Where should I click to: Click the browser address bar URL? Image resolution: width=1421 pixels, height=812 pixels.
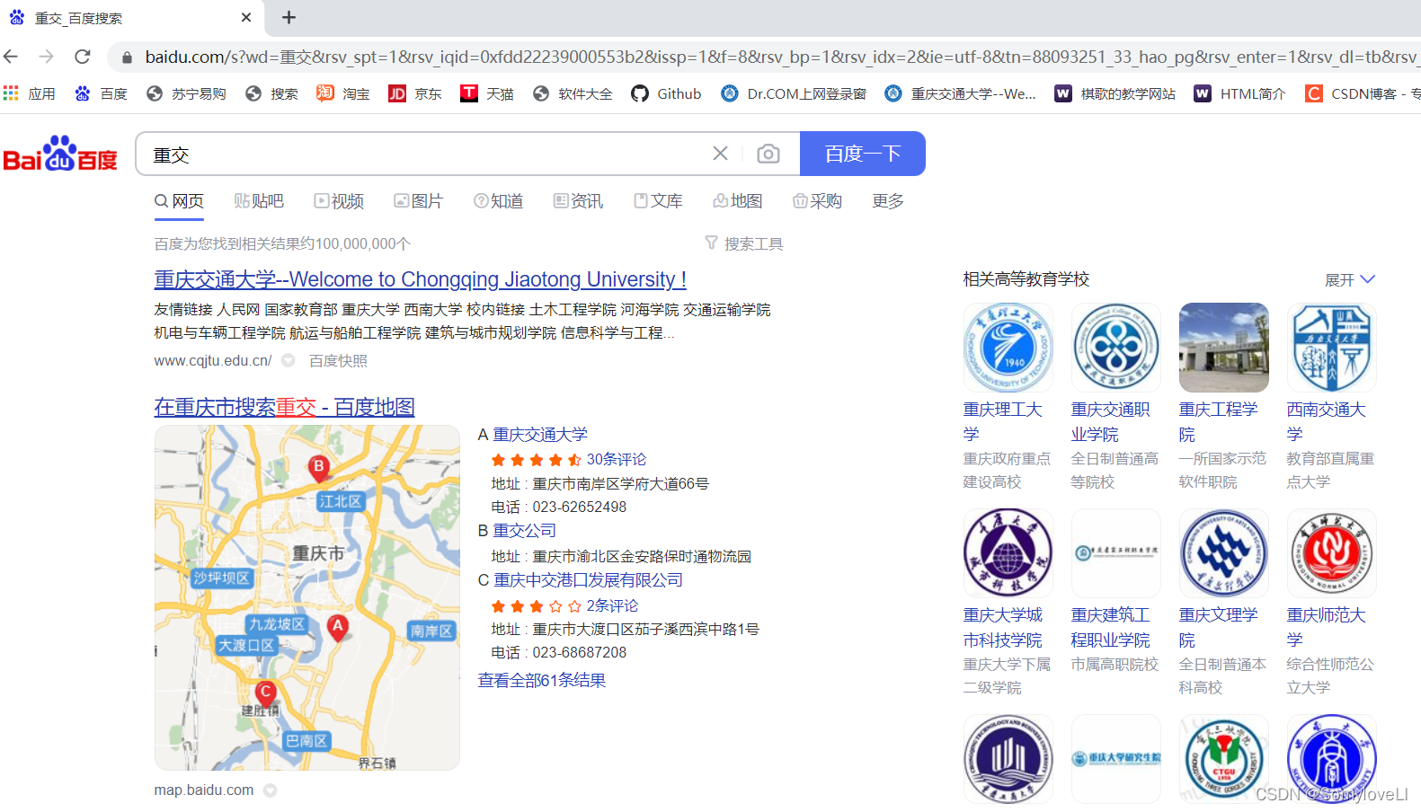click(x=780, y=57)
